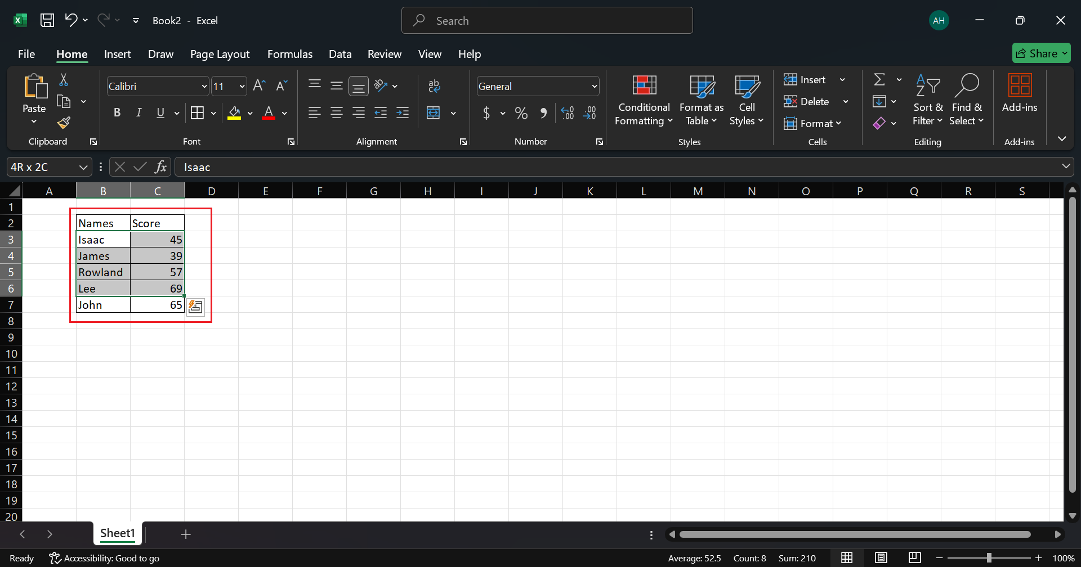
Task: Adjust the zoom slider in the status bar
Action: 989,558
